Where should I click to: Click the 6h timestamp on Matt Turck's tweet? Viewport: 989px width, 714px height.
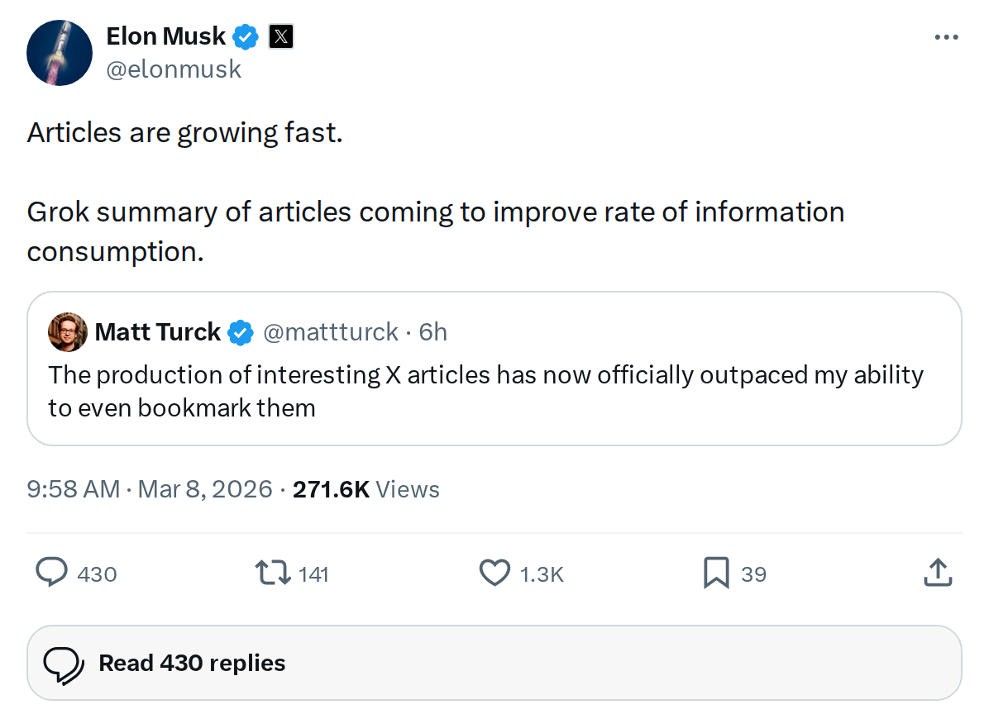[433, 331]
